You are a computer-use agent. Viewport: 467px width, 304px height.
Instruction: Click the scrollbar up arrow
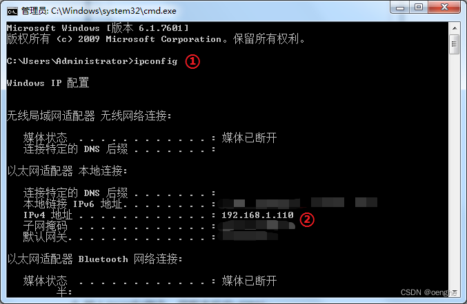[455, 28]
